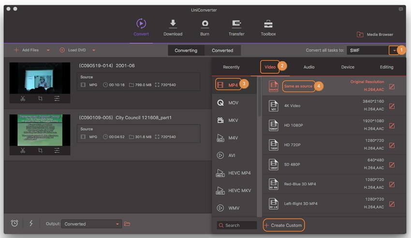The height and width of the screenshot is (238, 411).
Task: Choose MKV format in the list
Action: click(235, 120)
